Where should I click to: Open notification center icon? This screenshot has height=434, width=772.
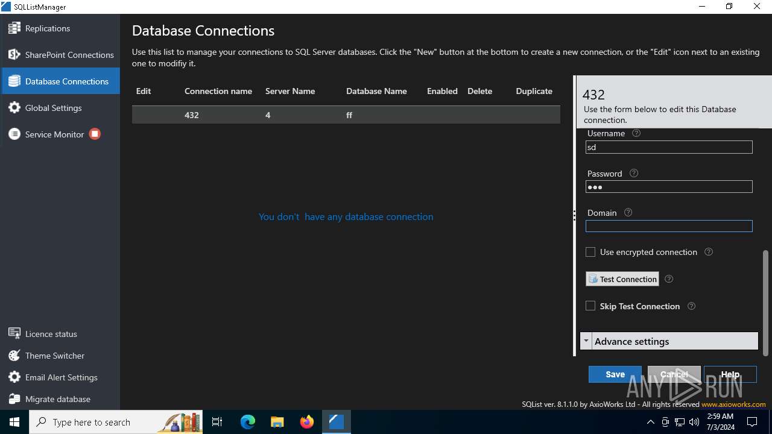coord(753,422)
